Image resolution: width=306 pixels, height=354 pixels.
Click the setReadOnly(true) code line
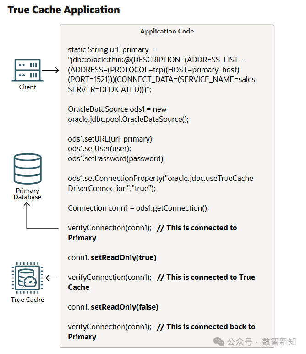112,257
